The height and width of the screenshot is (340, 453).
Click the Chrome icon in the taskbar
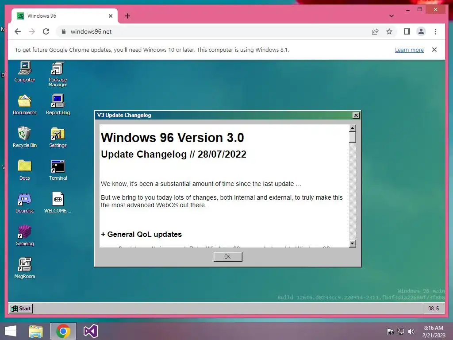(x=63, y=331)
